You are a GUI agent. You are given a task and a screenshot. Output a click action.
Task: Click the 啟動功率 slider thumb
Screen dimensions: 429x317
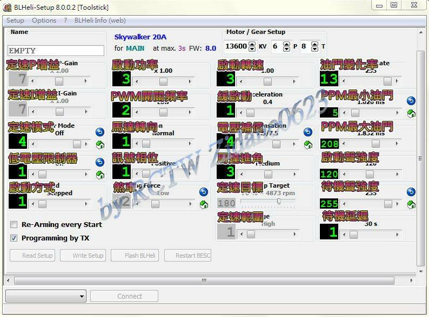click(163, 81)
